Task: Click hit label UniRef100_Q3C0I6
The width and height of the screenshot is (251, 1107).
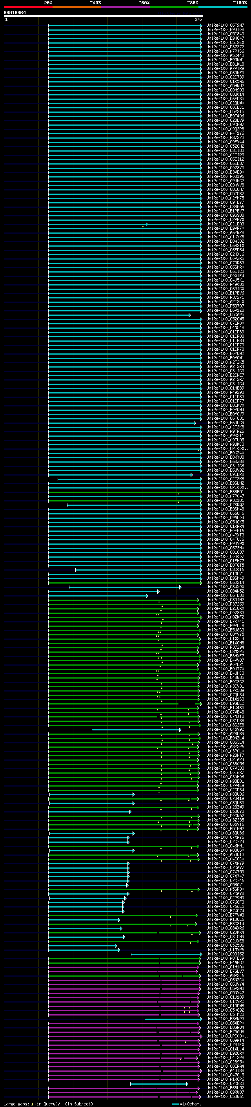Action: [x=225, y=570]
